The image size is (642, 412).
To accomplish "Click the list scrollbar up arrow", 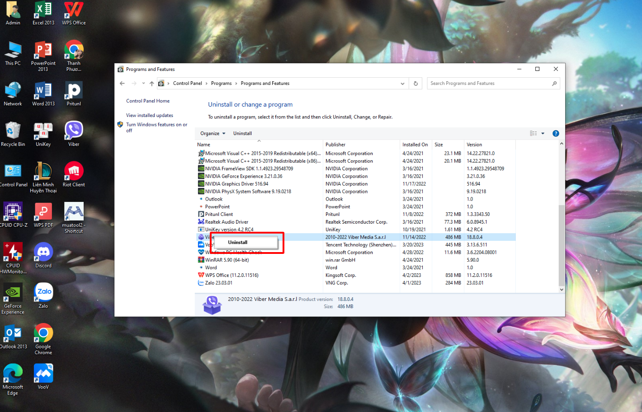I will pyautogui.click(x=562, y=144).
